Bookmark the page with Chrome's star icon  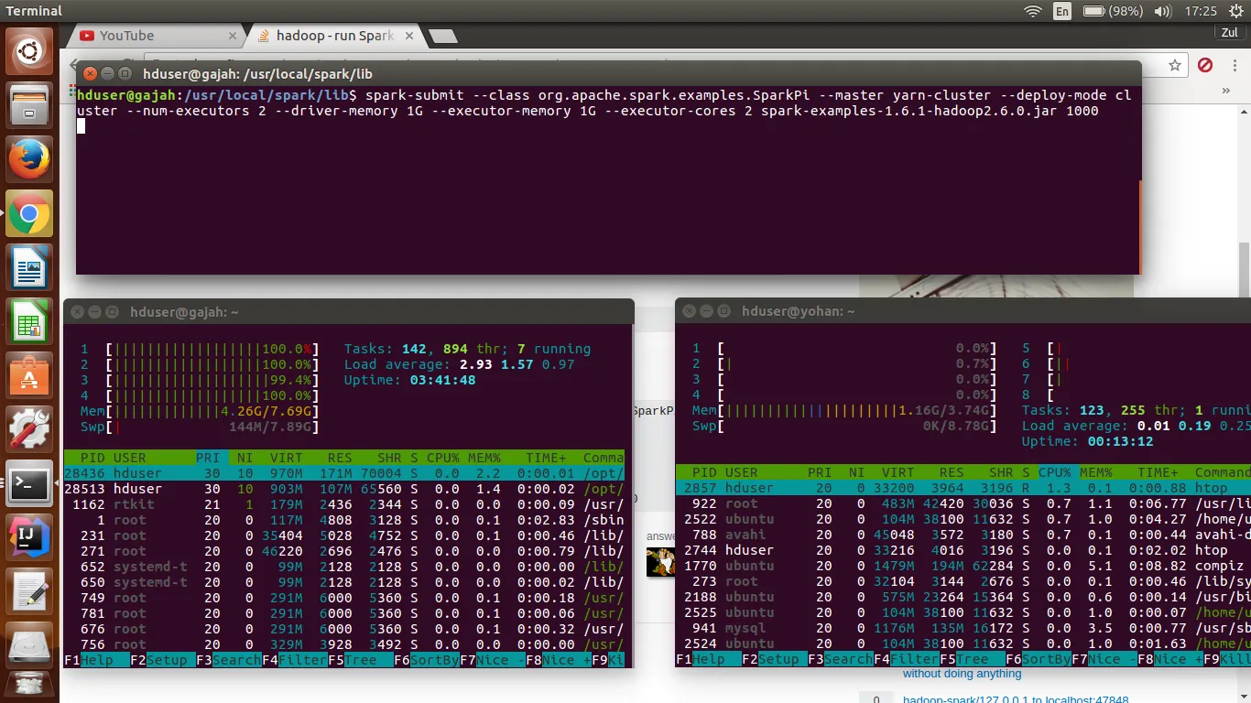[x=1175, y=65]
